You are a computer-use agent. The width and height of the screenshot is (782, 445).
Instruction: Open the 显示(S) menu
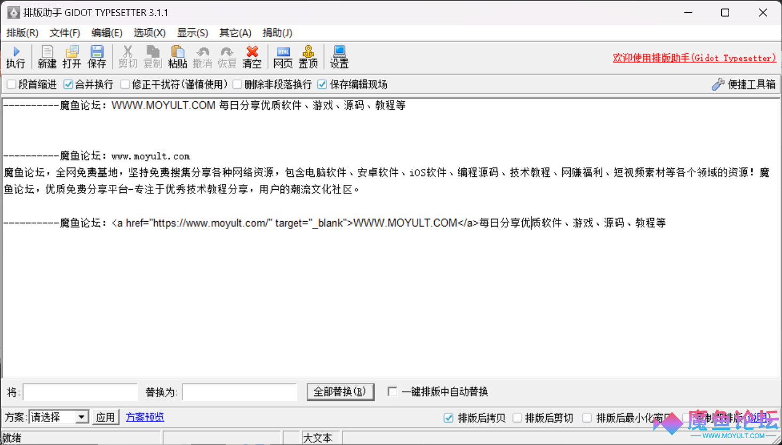click(193, 33)
